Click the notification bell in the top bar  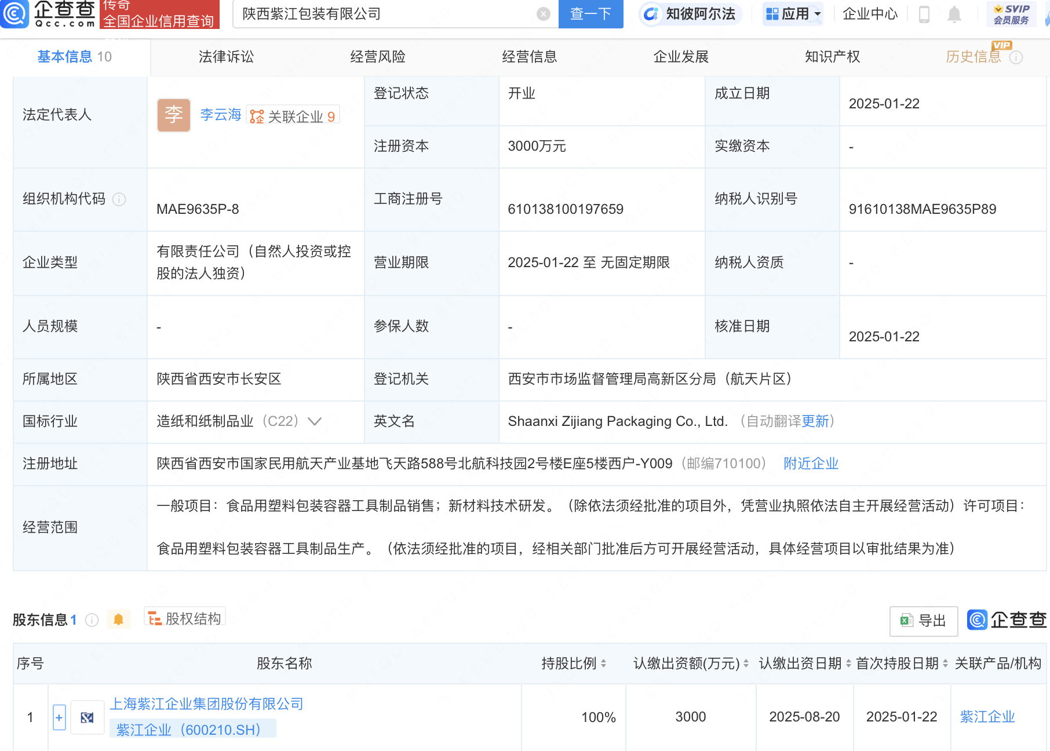point(953,15)
